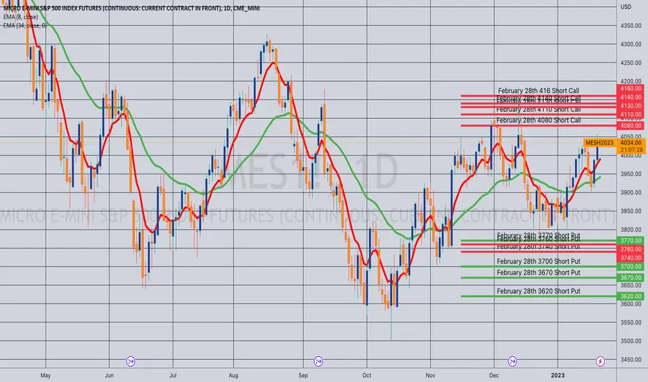648x382 pixels.
Task: Click the 3950.00 price axis label
Action: pyautogui.click(x=631, y=174)
